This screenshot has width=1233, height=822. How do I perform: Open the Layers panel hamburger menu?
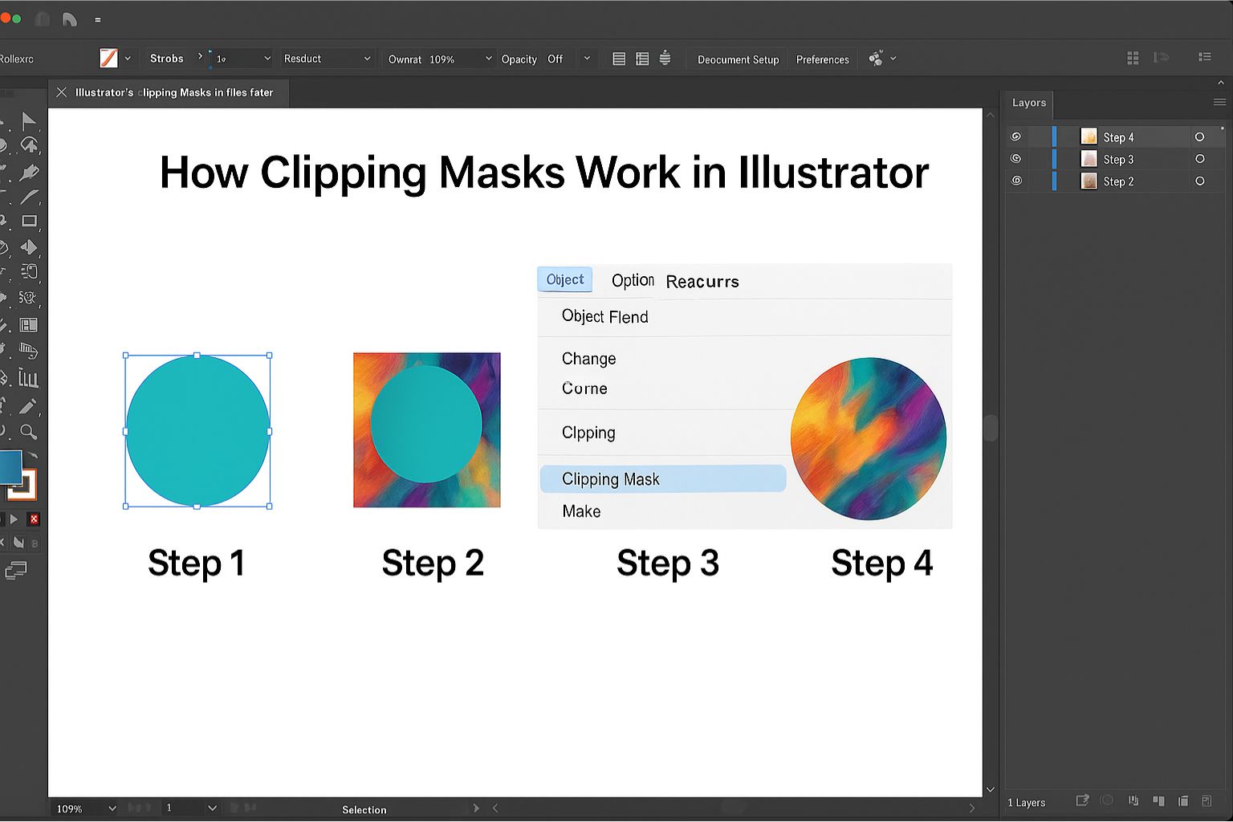(1219, 102)
